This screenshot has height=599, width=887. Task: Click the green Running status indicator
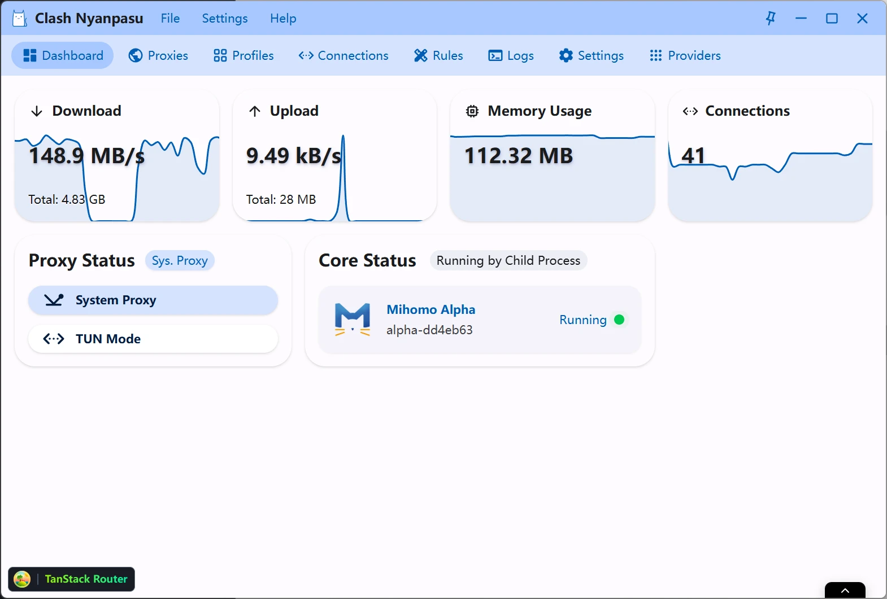coord(619,320)
